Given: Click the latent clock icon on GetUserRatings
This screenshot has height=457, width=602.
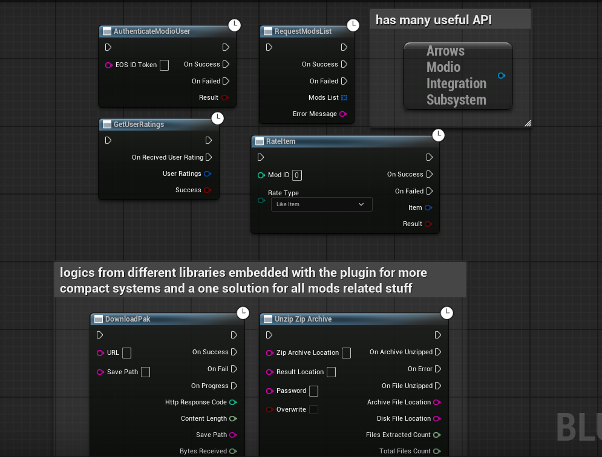Looking at the screenshot, I should pos(217,118).
